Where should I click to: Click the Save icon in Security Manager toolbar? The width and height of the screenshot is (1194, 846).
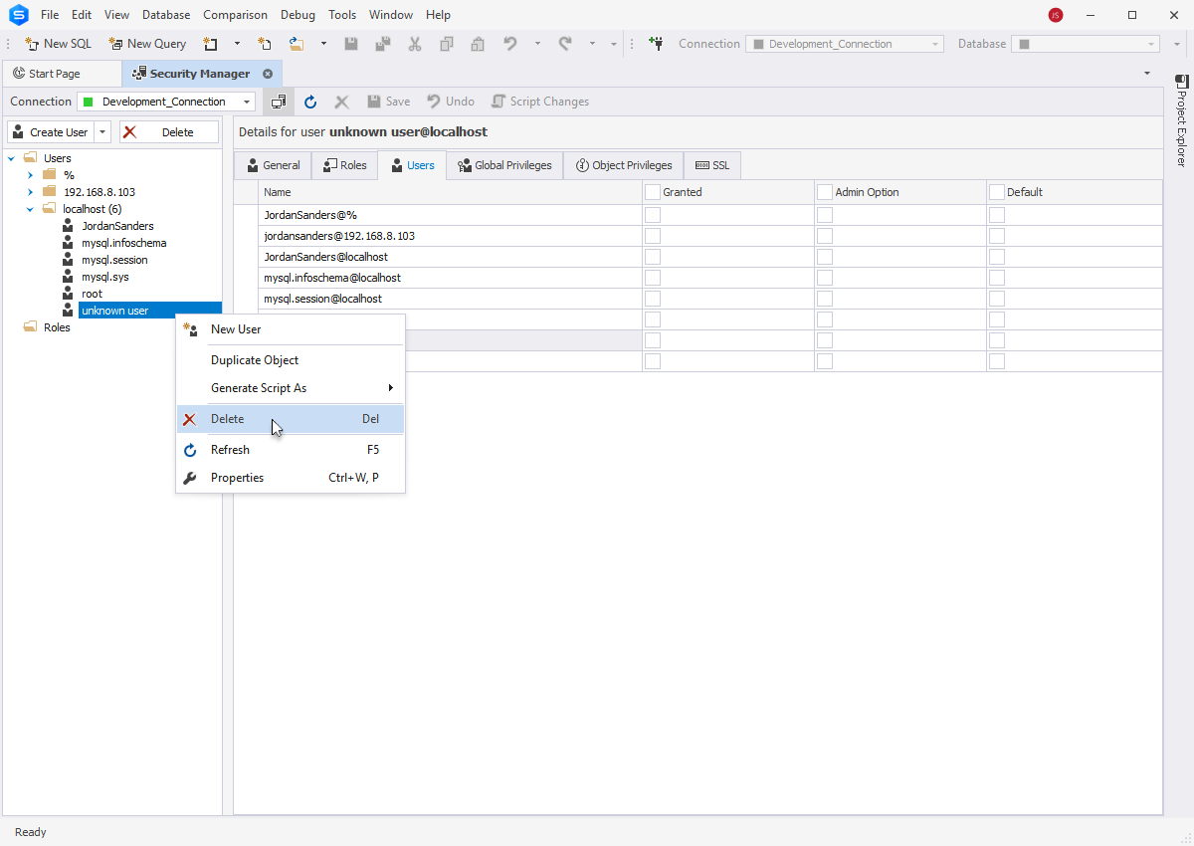(374, 102)
